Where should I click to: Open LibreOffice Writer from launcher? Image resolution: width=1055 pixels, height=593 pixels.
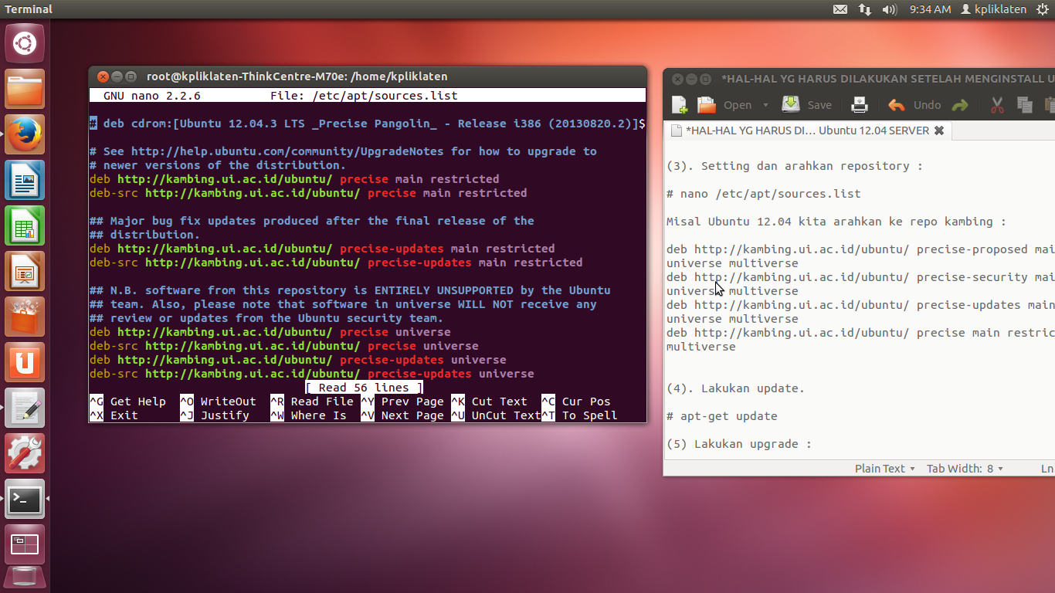pos(25,180)
